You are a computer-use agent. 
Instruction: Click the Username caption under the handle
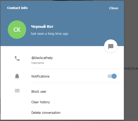click(x=38, y=63)
